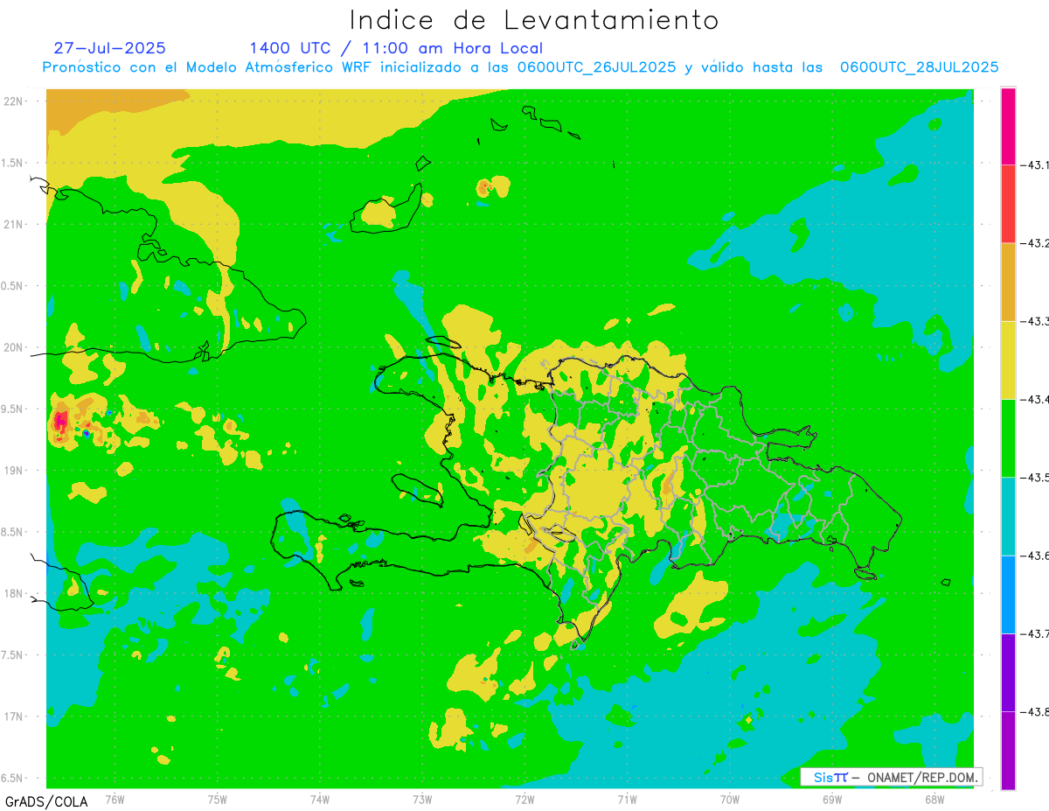This screenshot has width=1049, height=811.
Task: Click the 21N latitude label
Action: click(x=15, y=225)
